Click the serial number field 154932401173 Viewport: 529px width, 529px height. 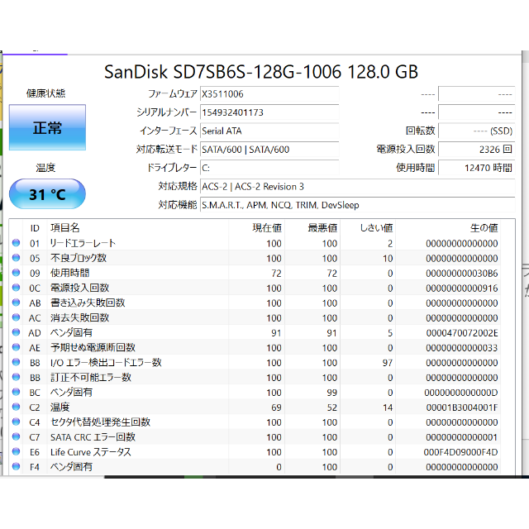(x=269, y=112)
